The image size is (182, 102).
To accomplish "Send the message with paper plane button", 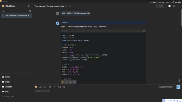I will coord(178,87).
